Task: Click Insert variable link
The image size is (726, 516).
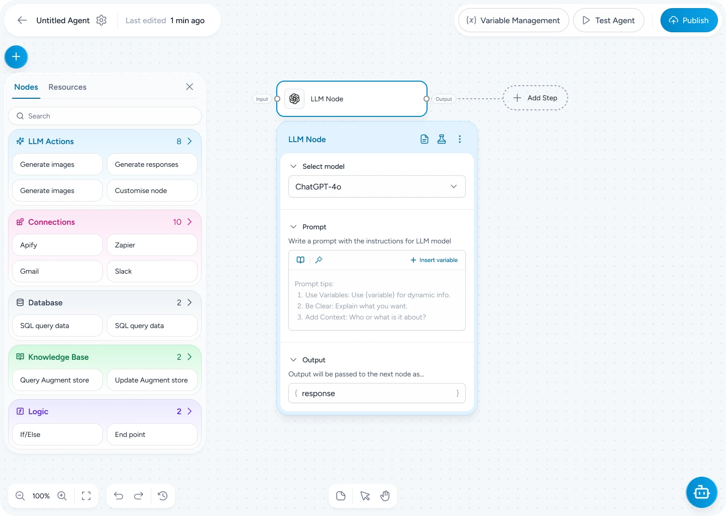Action: pyautogui.click(x=434, y=260)
